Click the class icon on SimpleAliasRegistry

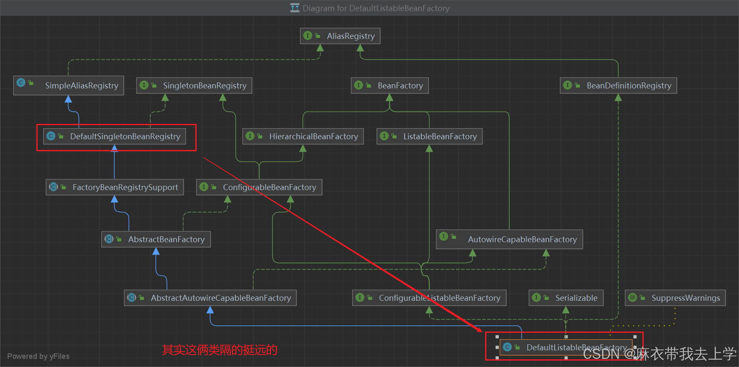(x=21, y=82)
